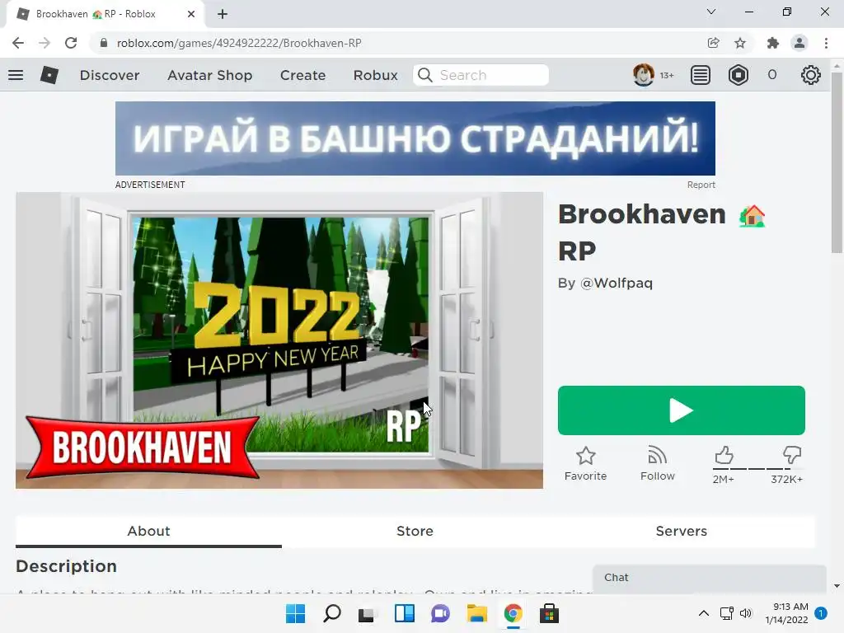
Task: Open creator profile @Wolfpaq
Action: pos(617,284)
